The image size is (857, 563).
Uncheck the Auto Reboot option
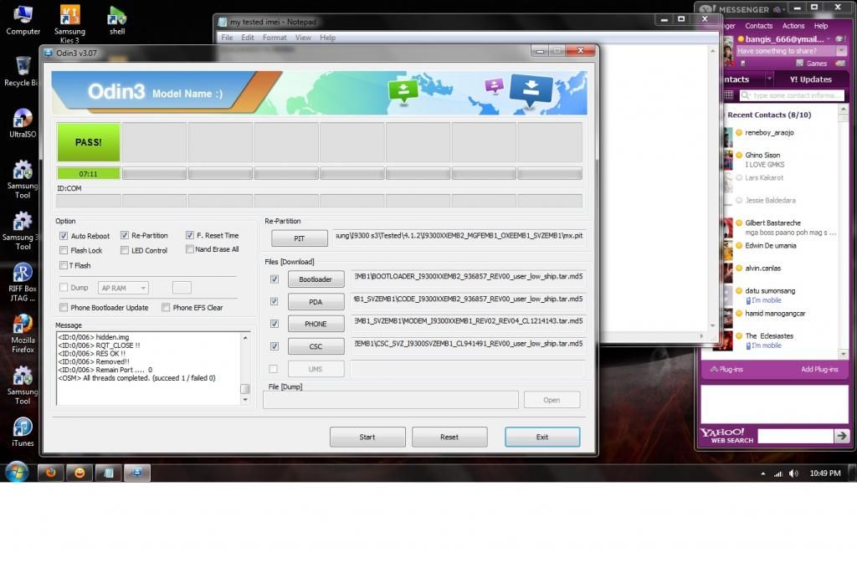pyautogui.click(x=64, y=236)
